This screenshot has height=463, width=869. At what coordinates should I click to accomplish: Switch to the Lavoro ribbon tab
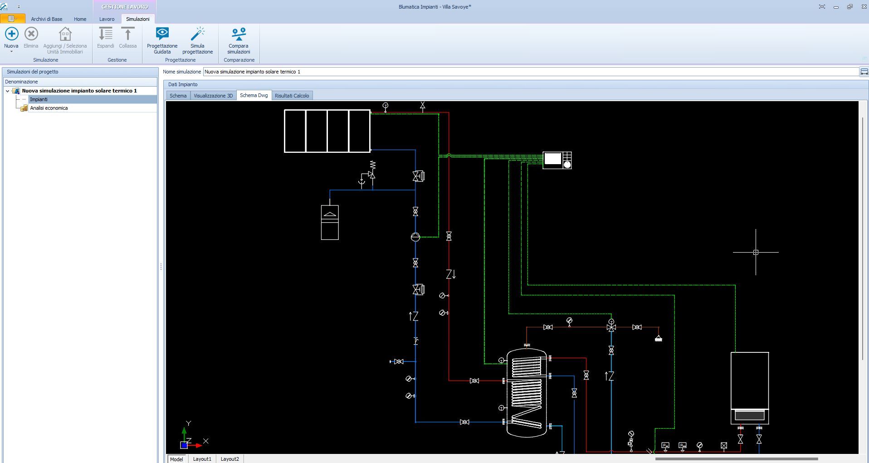tap(107, 19)
